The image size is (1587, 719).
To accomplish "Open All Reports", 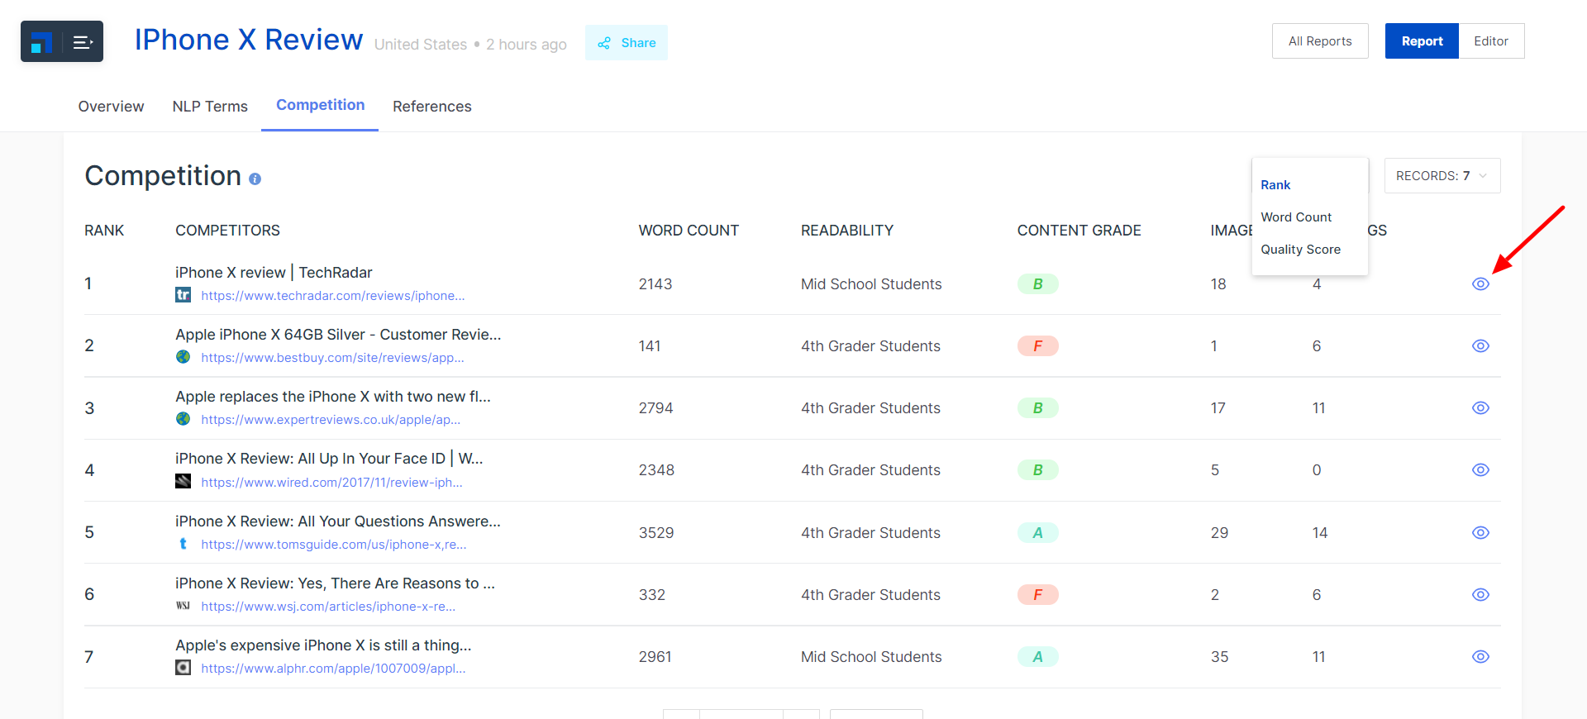I will (1320, 41).
